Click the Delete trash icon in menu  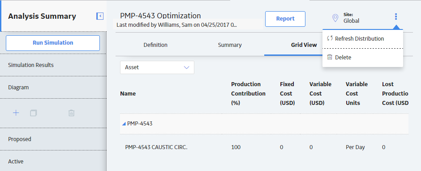(x=330, y=57)
